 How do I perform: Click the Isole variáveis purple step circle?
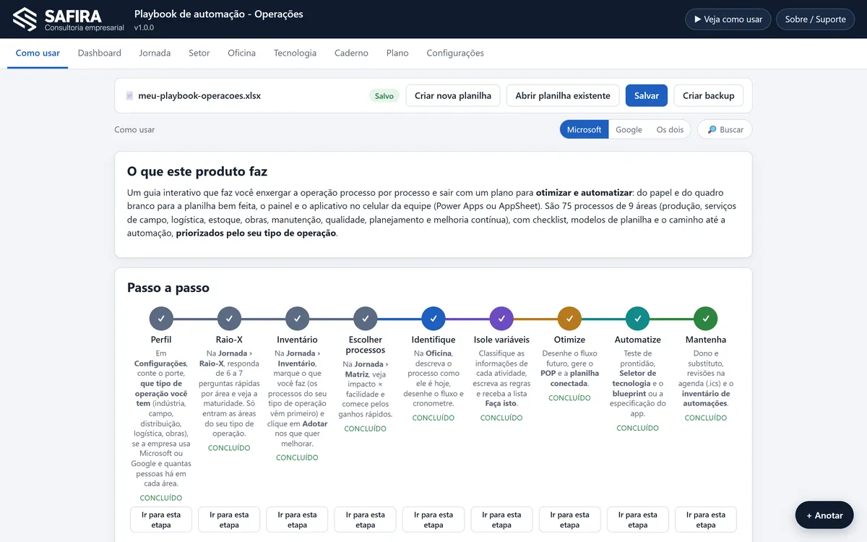(x=501, y=318)
